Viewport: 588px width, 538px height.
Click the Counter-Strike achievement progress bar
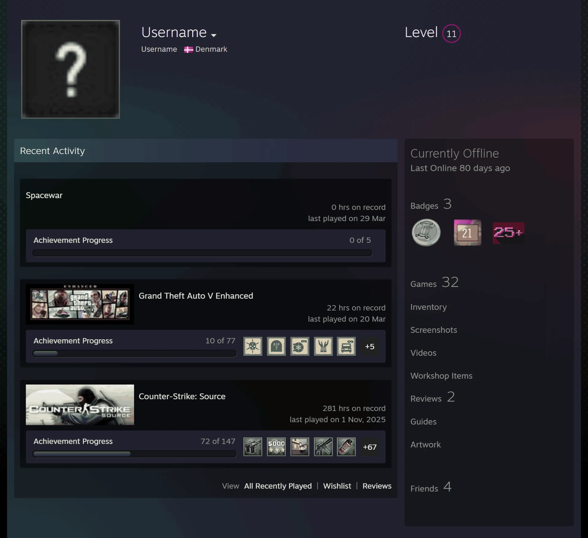pyautogui.click(x=134, y=454)
